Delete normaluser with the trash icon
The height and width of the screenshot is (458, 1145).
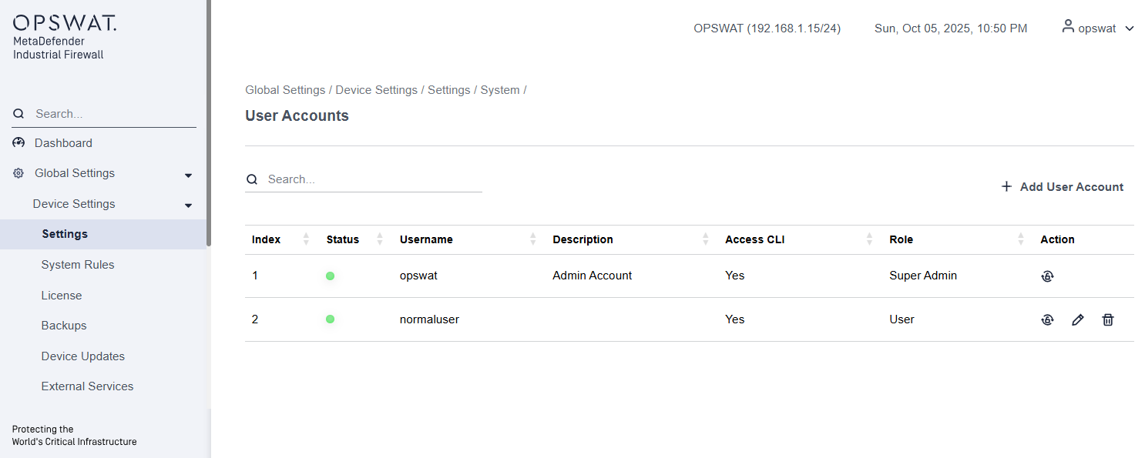pyautogui.click(x=1107, y=319)
